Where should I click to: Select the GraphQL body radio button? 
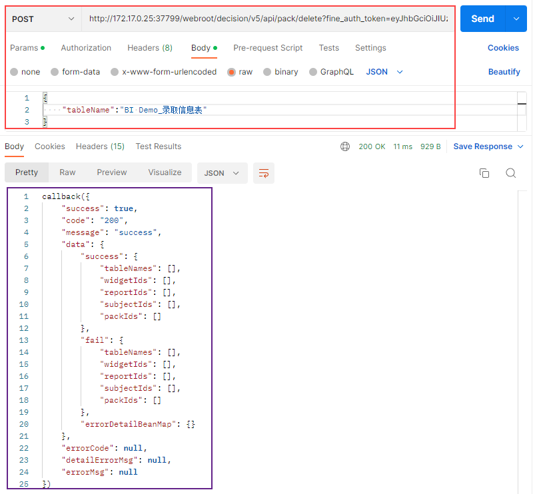[x=314, y=72]
